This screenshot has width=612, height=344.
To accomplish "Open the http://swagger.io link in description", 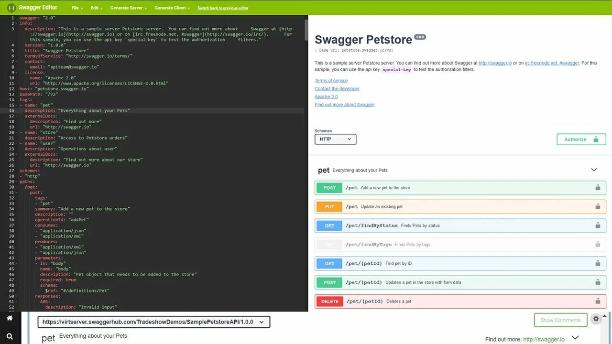I will click(495, 63).
